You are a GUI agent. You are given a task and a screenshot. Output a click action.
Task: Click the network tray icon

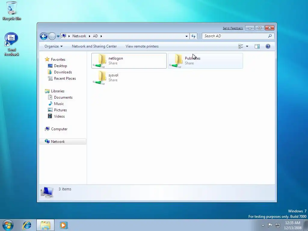coord(278,225)
